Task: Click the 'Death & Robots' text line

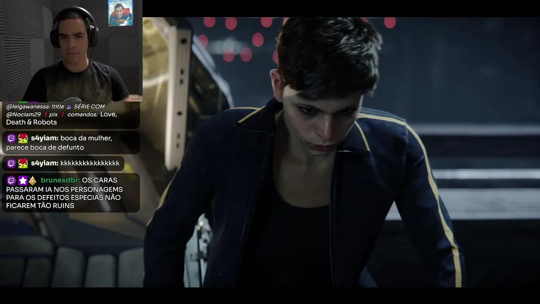Action: (x=31, y=122)
